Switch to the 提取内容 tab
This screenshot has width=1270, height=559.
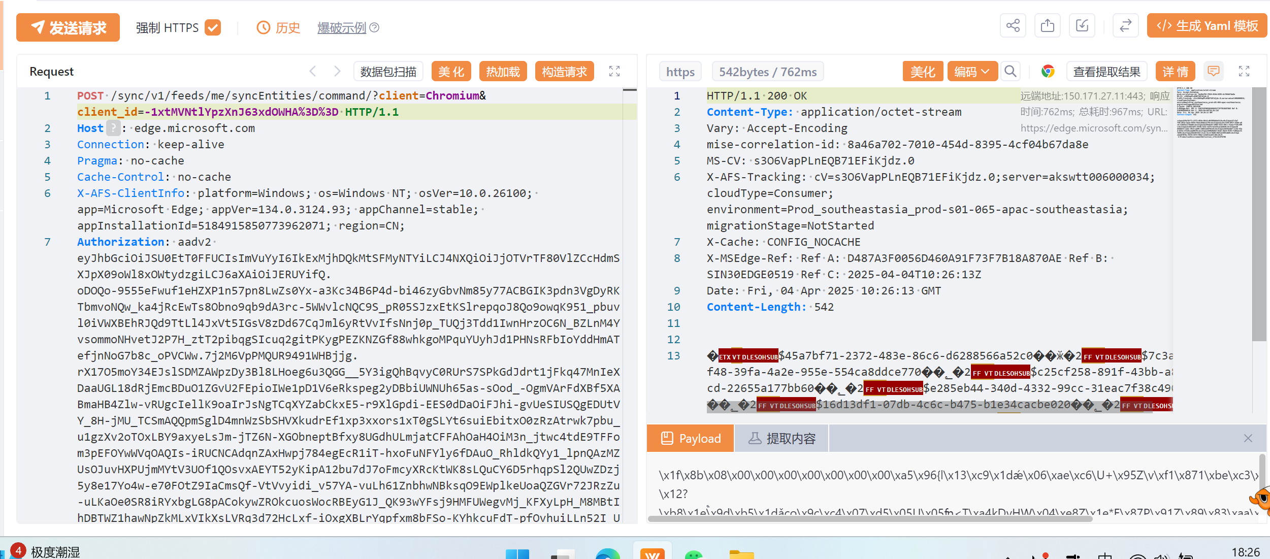[x=781, y=438]
